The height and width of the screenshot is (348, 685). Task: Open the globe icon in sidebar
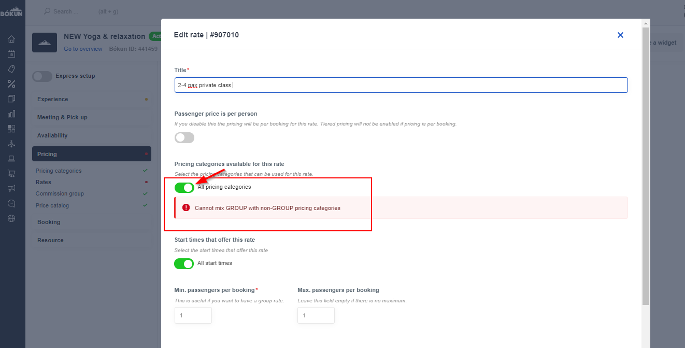click(11, 218)
